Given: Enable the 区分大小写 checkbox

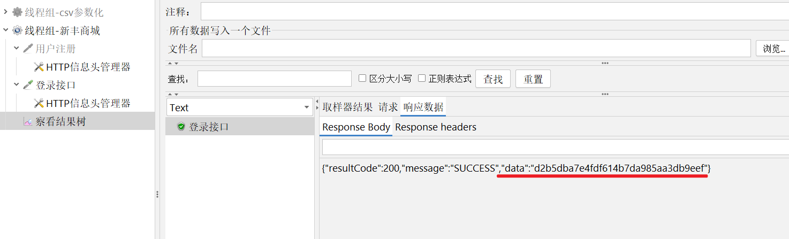Looking at the screenshot, I should click(362, 78).
